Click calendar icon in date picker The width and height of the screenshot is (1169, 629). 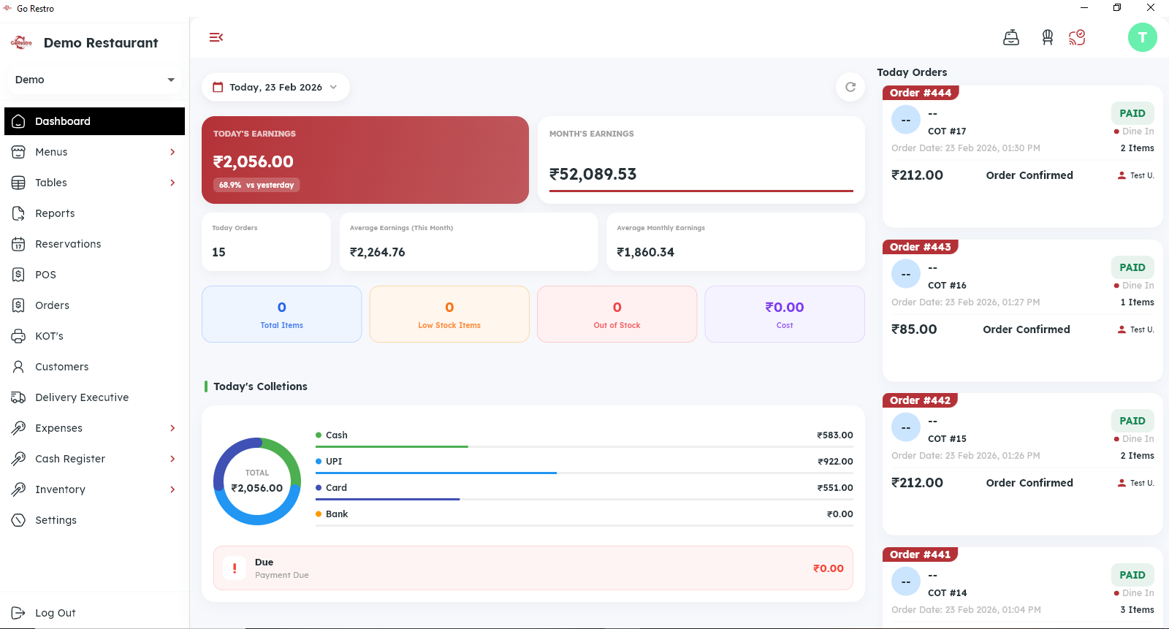(x=218, y=87)
